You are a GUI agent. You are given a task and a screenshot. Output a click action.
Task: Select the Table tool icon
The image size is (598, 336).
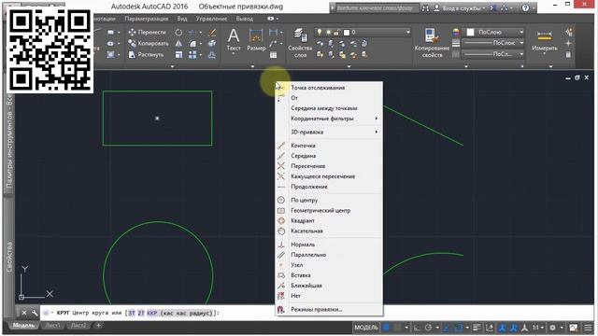[273, 55]
